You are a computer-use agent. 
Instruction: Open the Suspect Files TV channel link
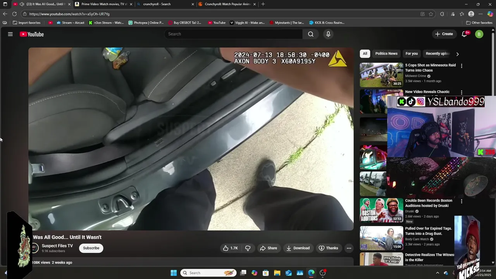[57, 246]
